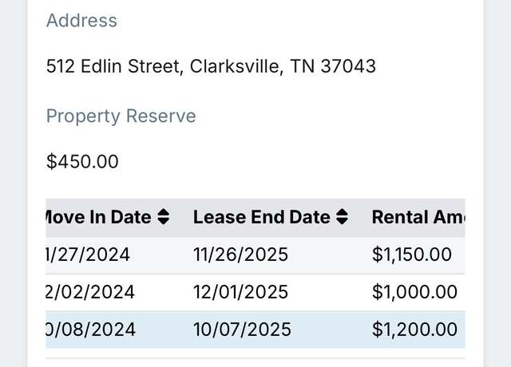Click the Property Reserve field label
511x367 pixels.
[x=121, y=116]
